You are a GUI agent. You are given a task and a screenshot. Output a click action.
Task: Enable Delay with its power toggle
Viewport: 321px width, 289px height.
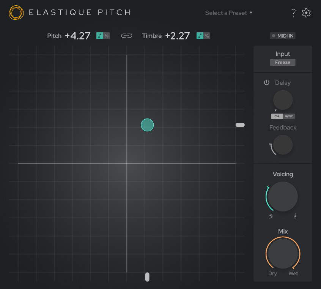point(267,82)
